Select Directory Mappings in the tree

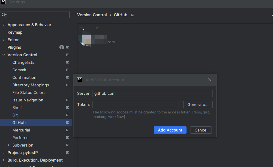click(31, 85)
